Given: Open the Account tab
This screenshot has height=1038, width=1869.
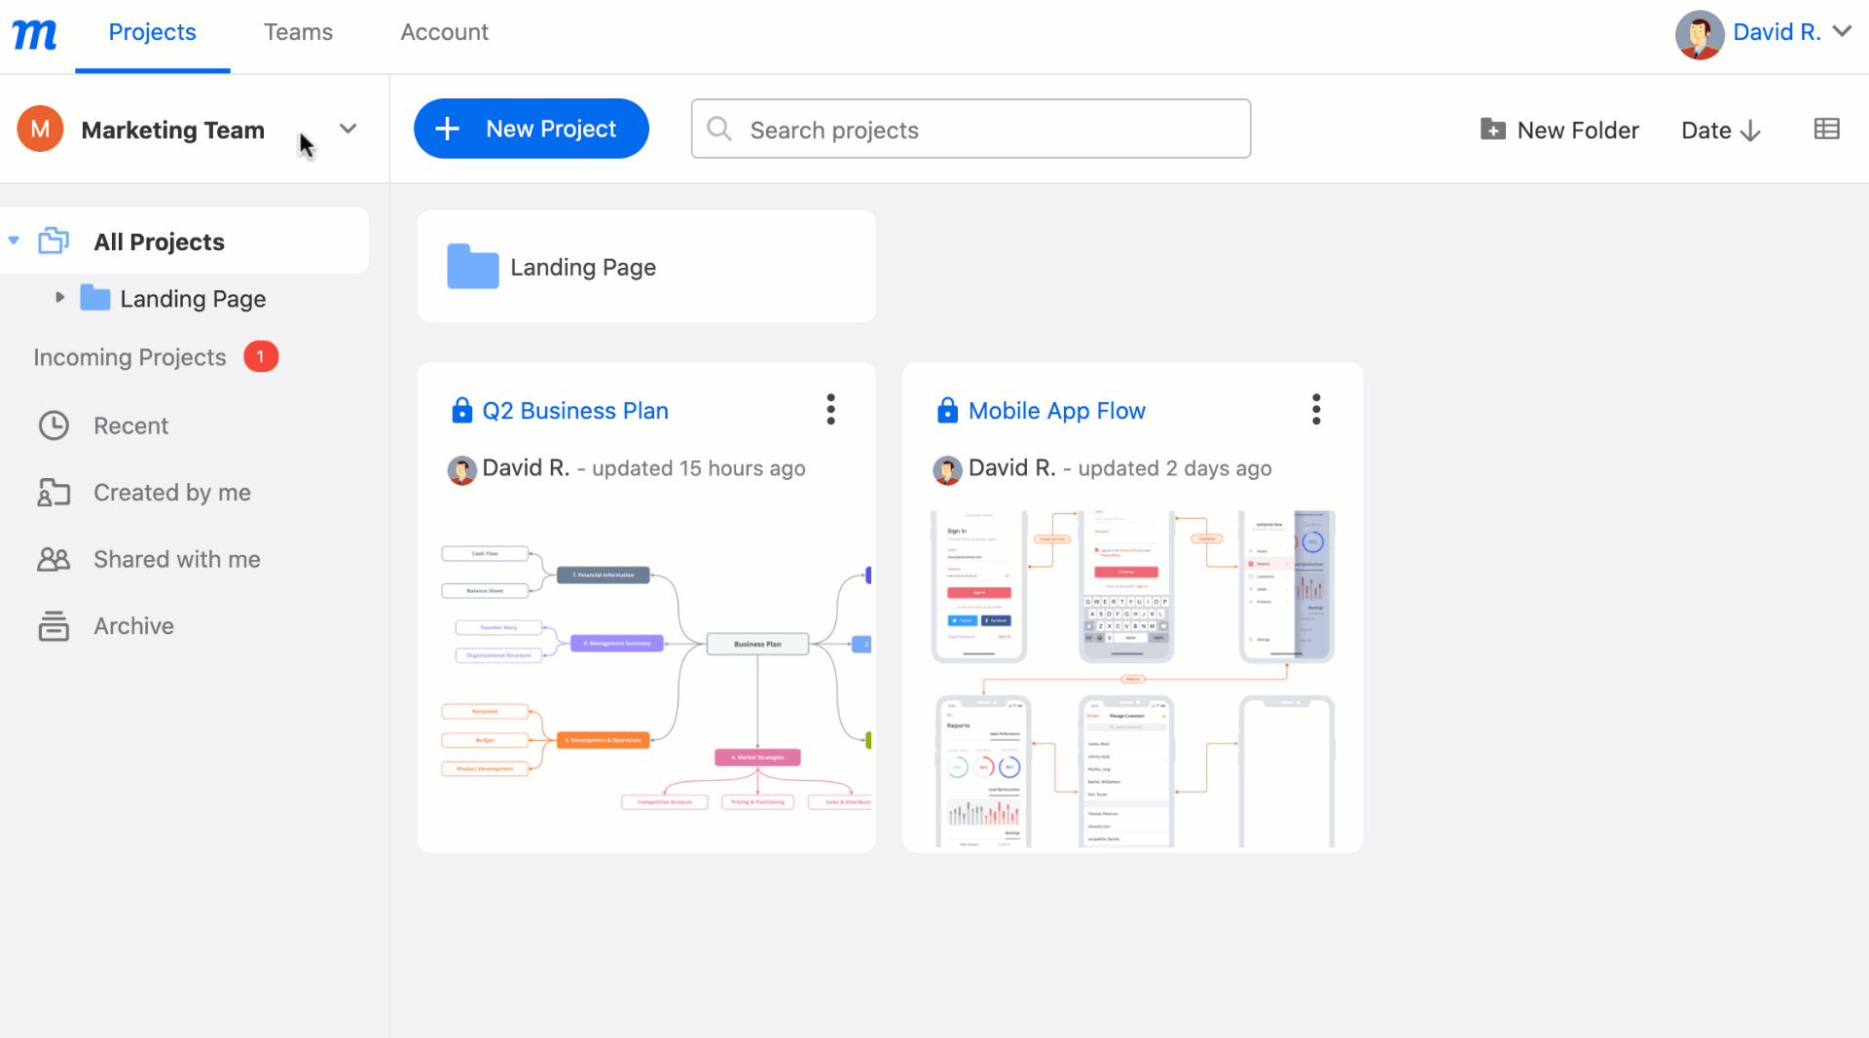Looking at the screenshot, I should tap(444, 32).
